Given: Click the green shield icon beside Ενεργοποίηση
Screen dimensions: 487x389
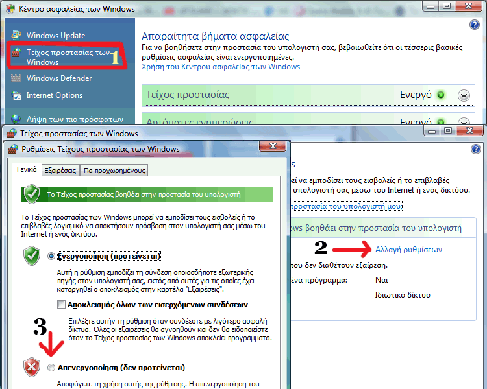Looking at the screenshot, I should 32,255.
